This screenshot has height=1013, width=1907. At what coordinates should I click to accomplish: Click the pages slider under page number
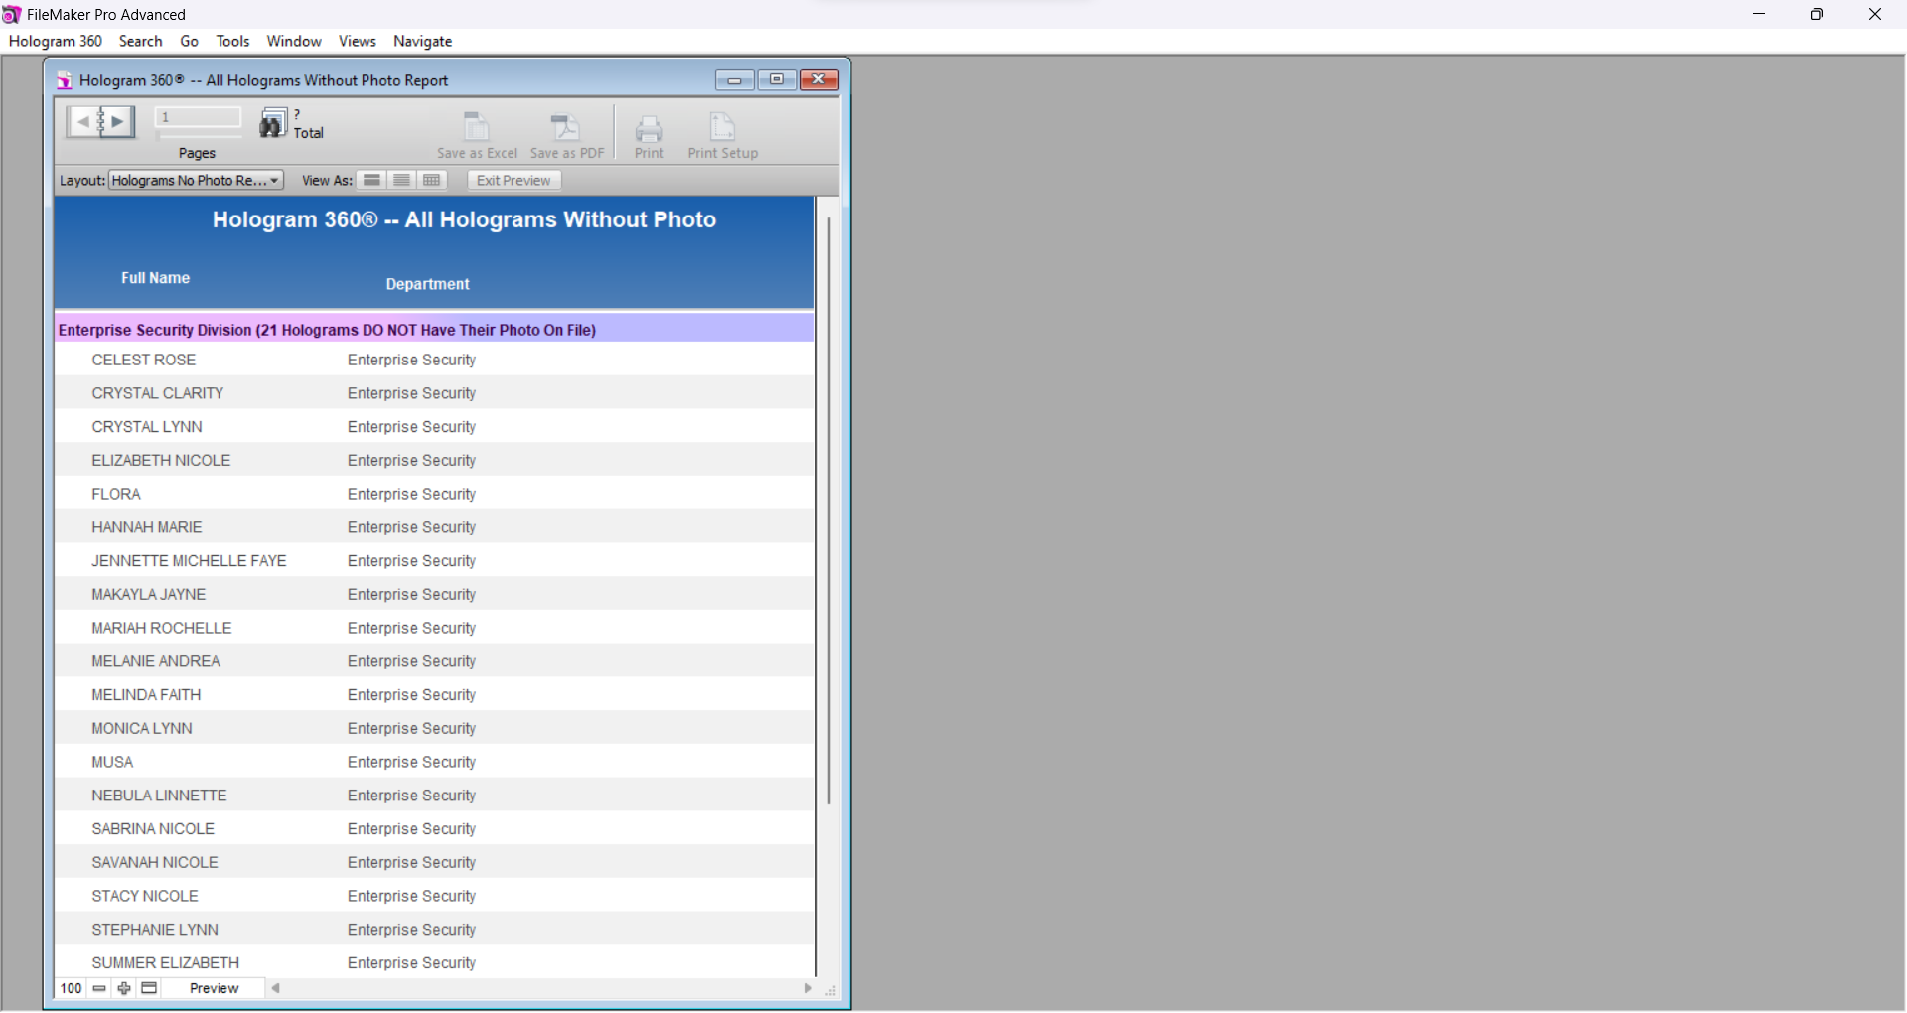198,135
